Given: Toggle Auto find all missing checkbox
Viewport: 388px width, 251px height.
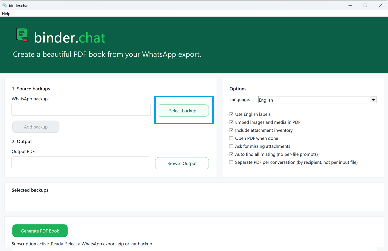Looking at the screenshot, I should coord(231,154).
